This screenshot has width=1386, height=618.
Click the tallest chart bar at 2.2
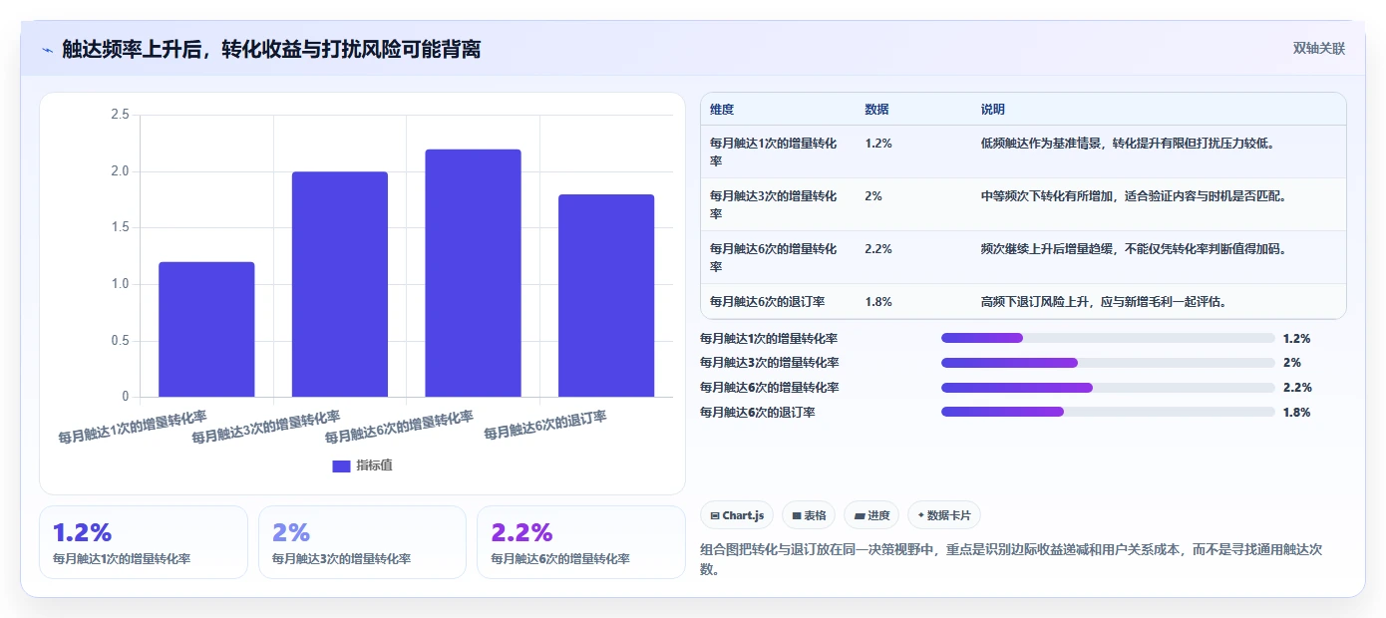(x=473, y=273)
